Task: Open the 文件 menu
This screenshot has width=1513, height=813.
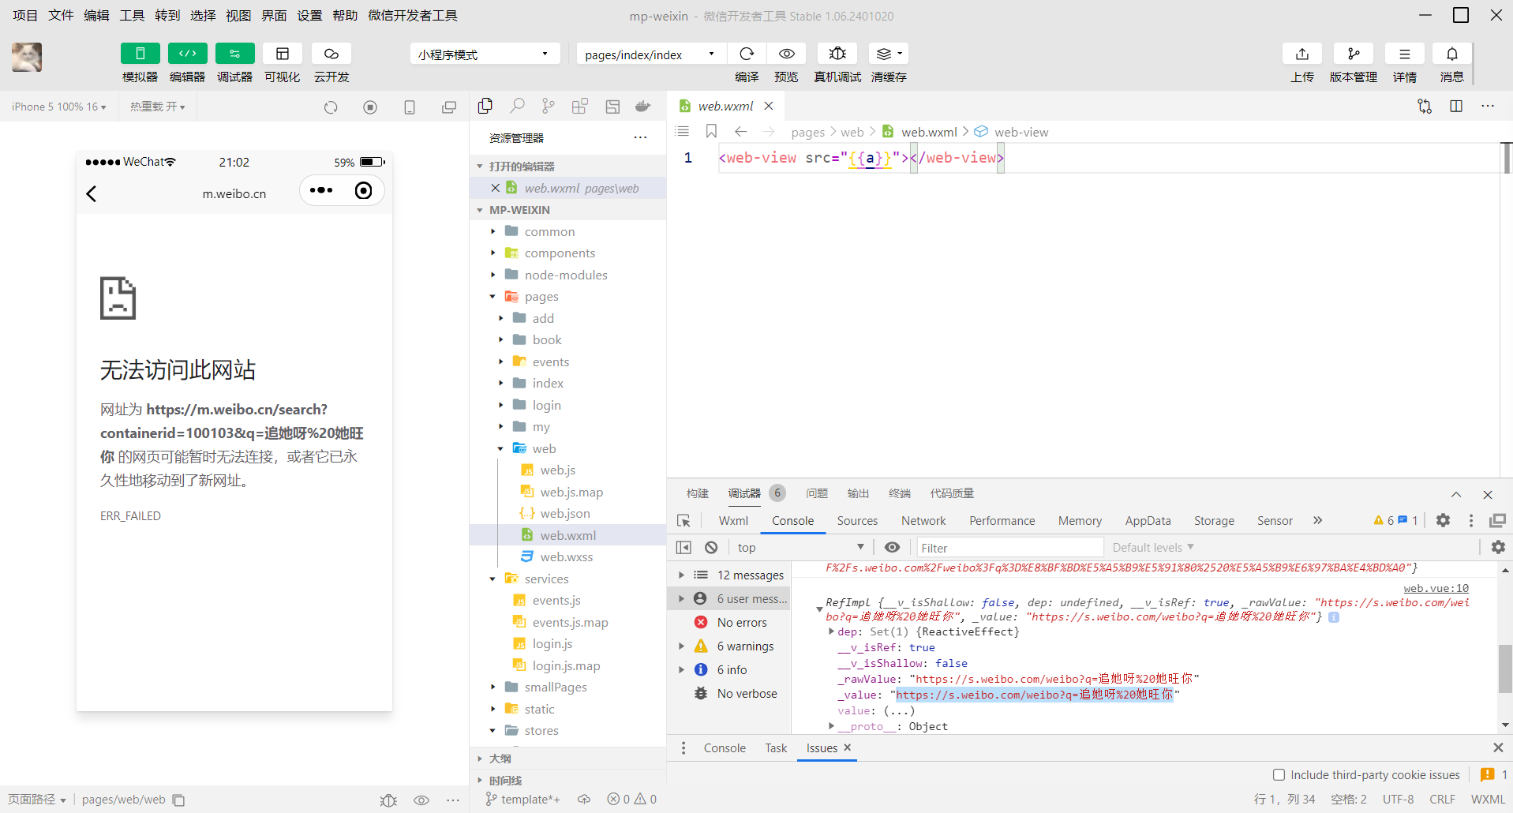Action: click(x=61, y=15)
